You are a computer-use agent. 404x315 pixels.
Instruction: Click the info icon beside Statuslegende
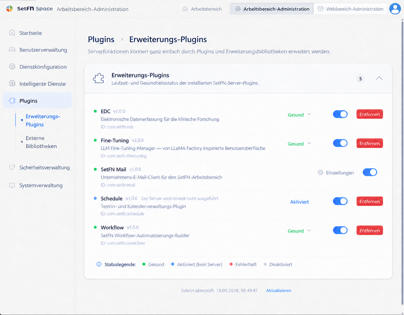pos(99,264)
